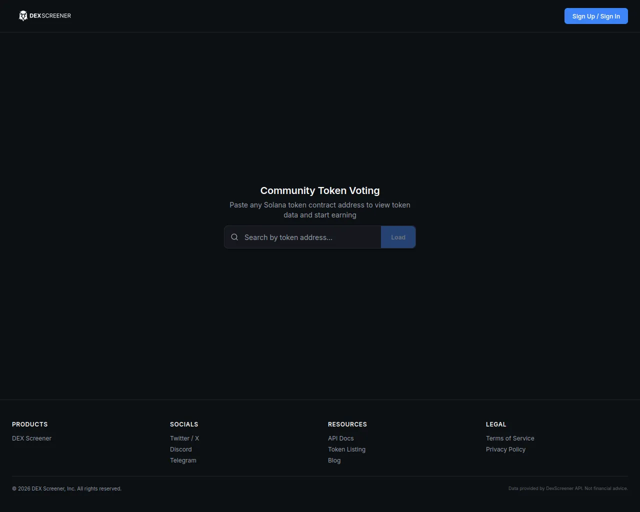Go to the Telegram link

tap(183, 460)
